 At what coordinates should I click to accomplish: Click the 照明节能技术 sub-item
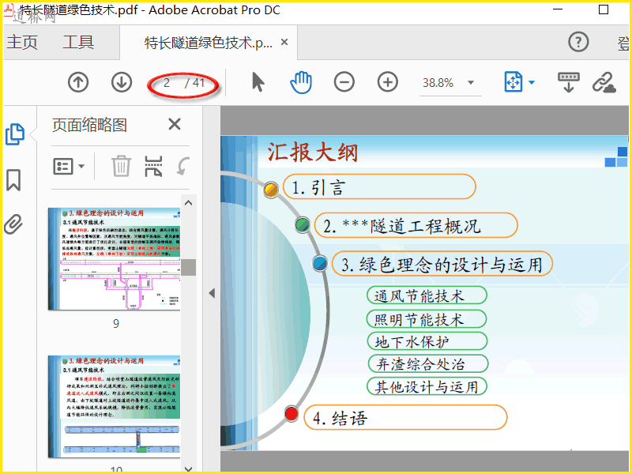tap(427, 319)
